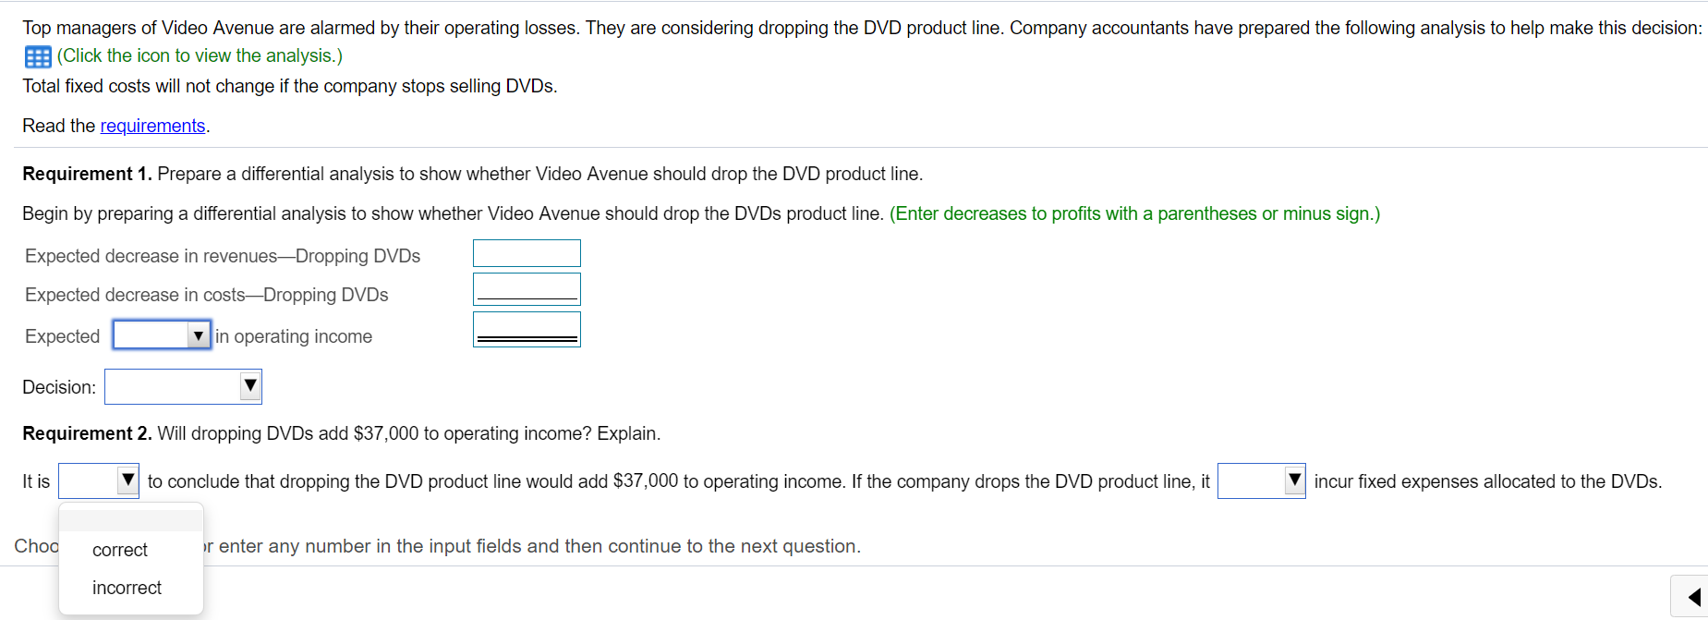
Task: Open the operating income increase/decrease dropdown
Action: point(161,334)
